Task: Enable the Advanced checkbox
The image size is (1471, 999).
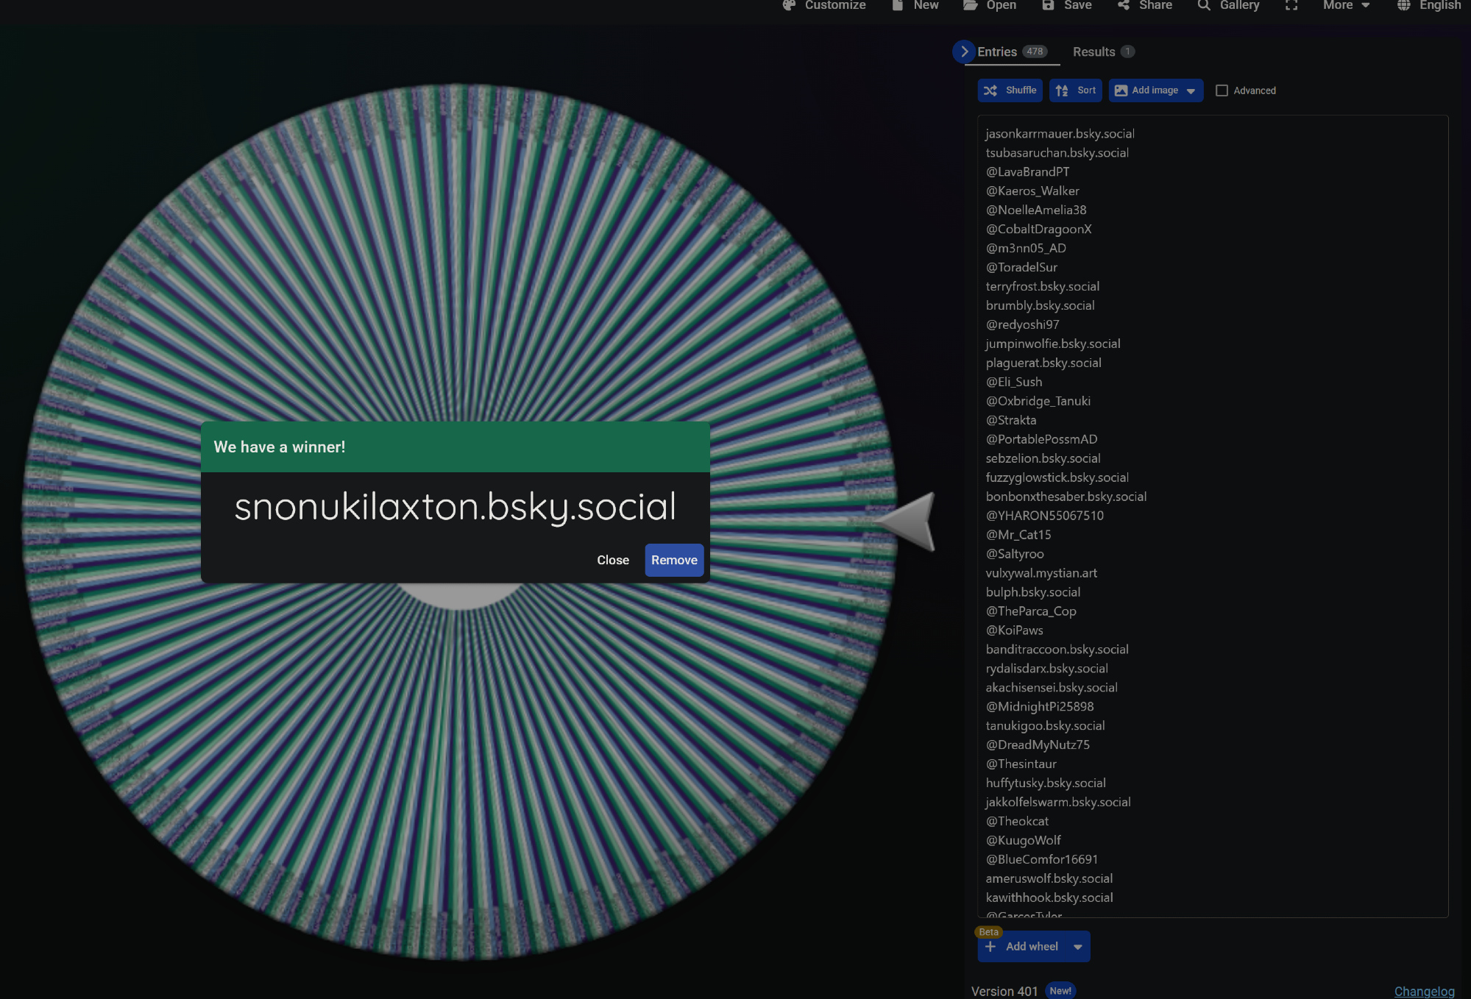Action: tap(1222, 90)
